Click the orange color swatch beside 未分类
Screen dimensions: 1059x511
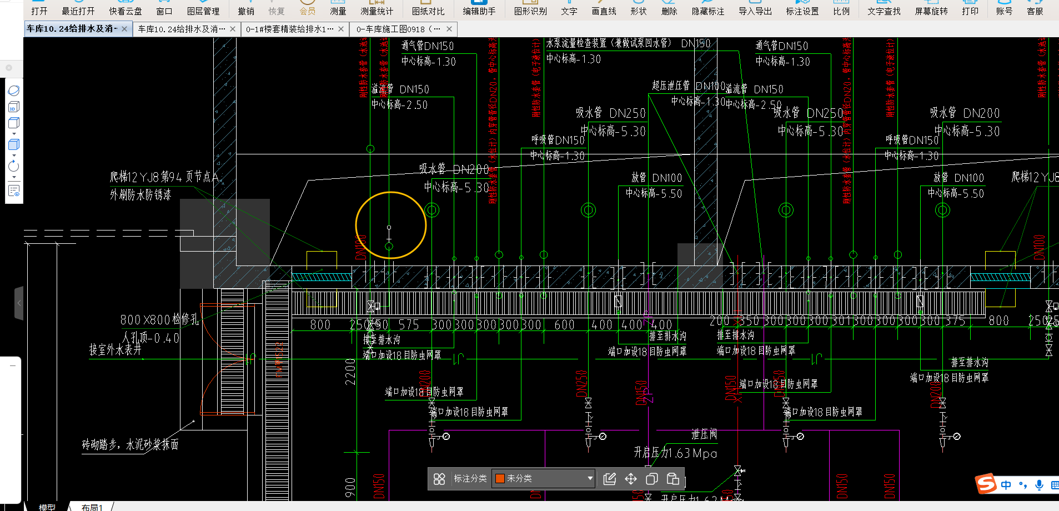tap(500, 478)
